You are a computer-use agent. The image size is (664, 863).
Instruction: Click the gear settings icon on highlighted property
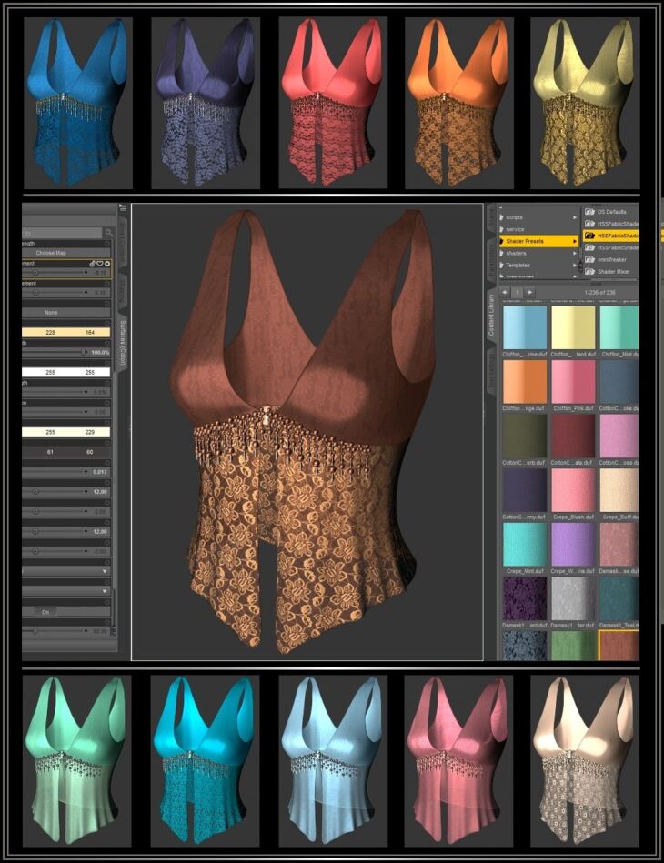pyautogui.click(x=107, y=263)
